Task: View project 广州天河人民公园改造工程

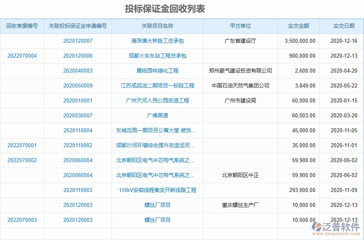Action: (157, 101)
